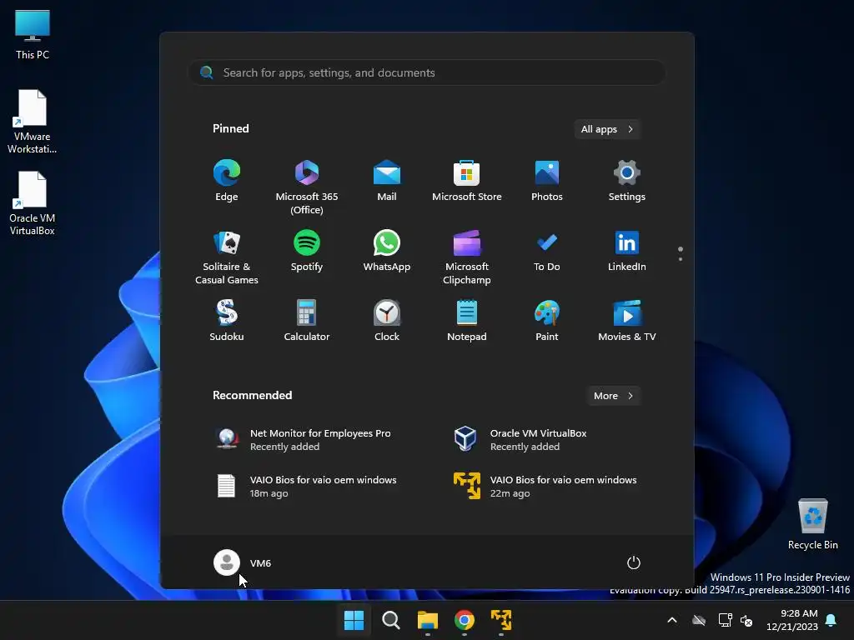Click the power button in Start menu
Image resolution: width=854 pixels, height=640 pixels.
coord(634,562)
